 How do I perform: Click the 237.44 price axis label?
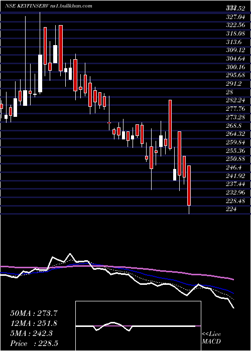click(235, 184)
